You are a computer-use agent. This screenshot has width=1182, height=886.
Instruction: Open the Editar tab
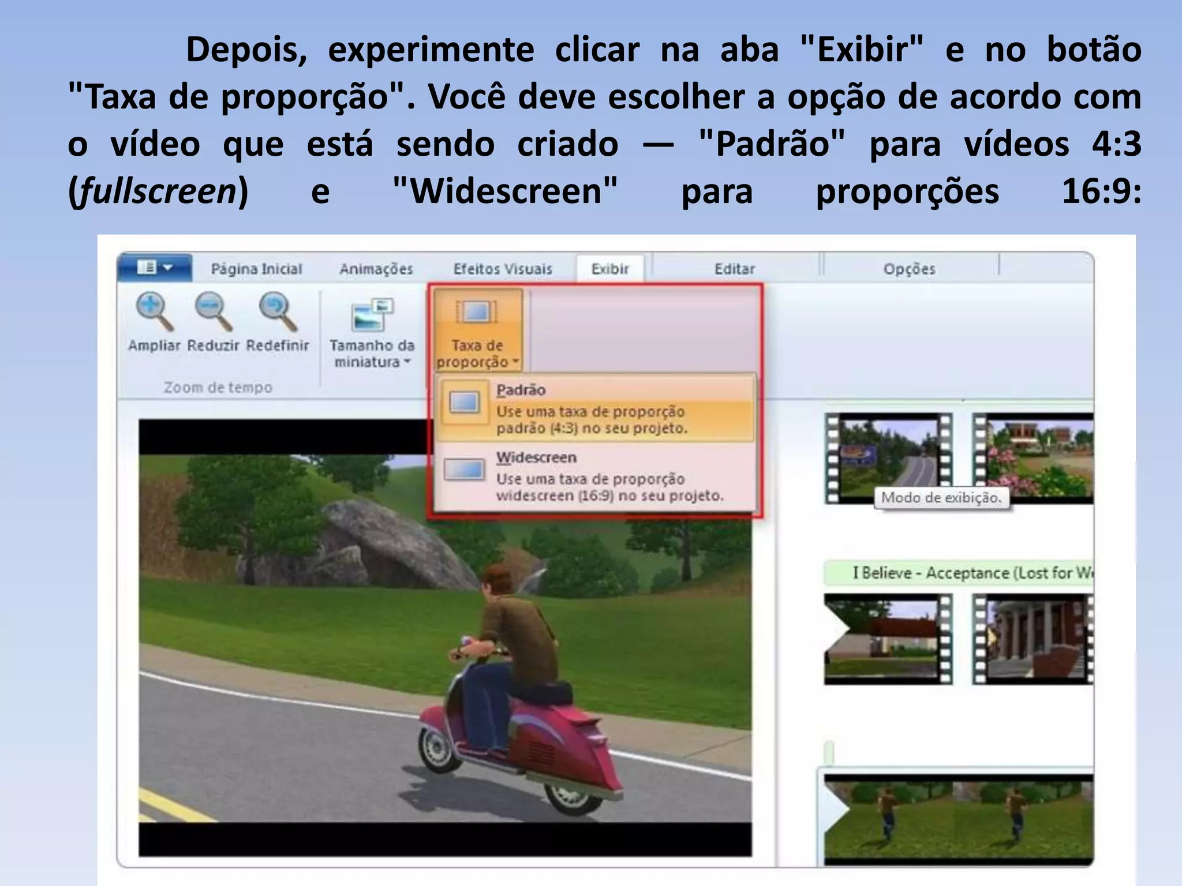(x=734, y=269)
